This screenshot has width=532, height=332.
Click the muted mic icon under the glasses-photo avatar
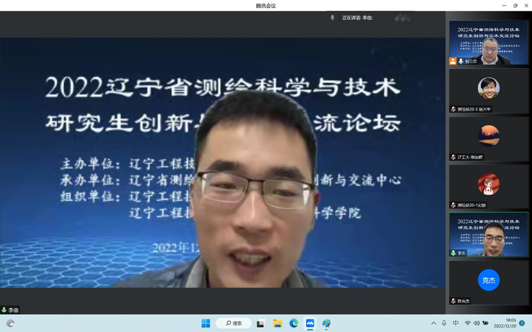point(453,109)
